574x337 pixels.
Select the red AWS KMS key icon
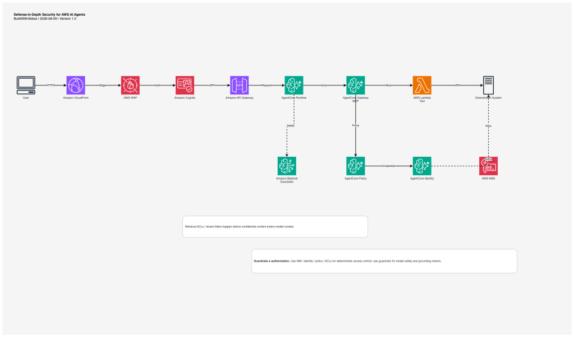[488, 166]
